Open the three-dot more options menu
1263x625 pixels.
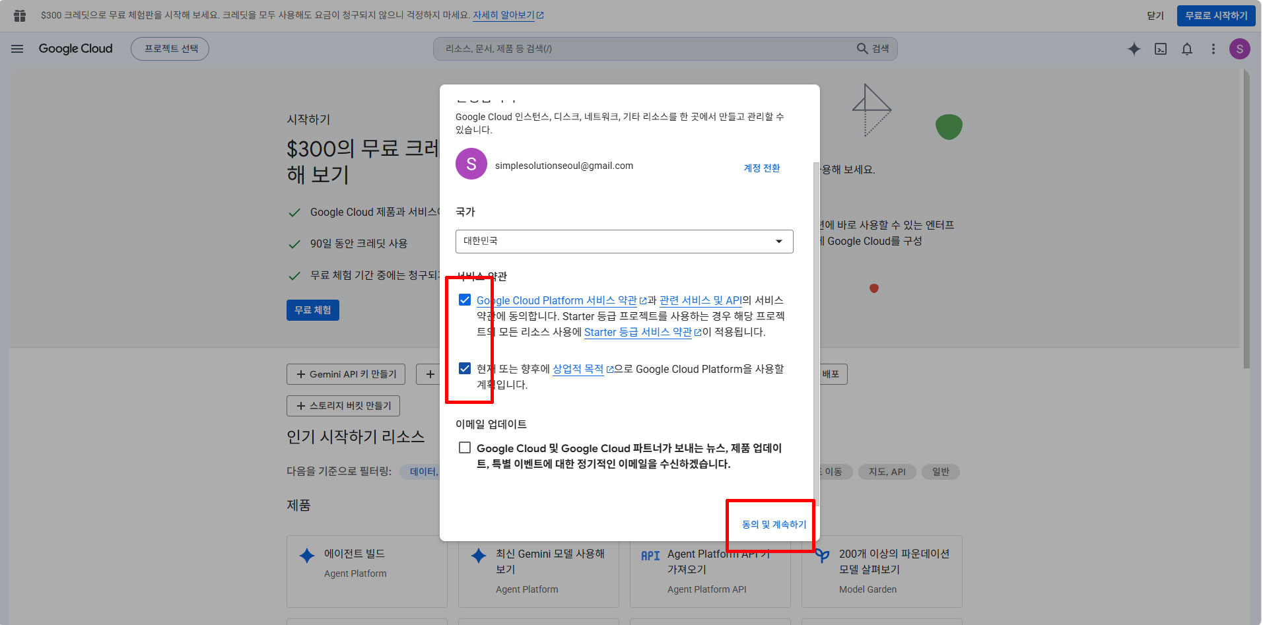1213,49
